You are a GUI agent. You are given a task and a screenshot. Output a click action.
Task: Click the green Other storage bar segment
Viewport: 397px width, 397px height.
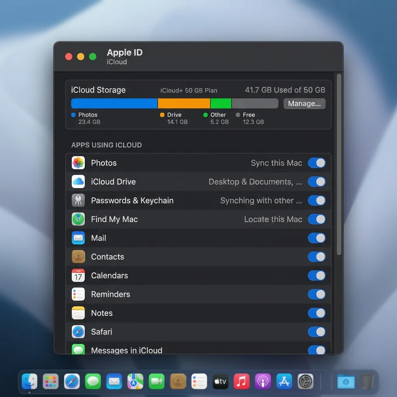[221, 103]
